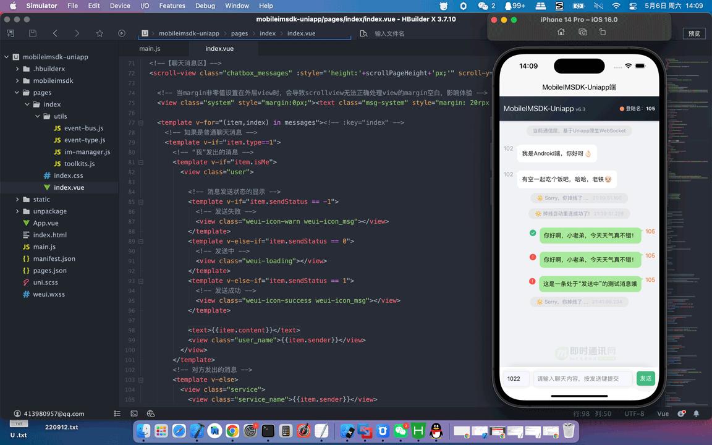The width and height of the screenshot is (712, 445).
Task: Click the Simulator rotate device icon
Action: 603,32
